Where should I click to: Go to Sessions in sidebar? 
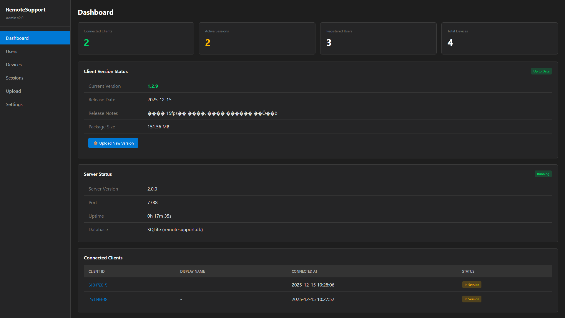click(x=15, y=78)
